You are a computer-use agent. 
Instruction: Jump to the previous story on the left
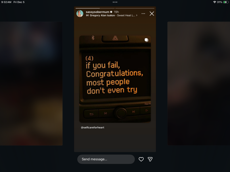(x=31, y=83)
